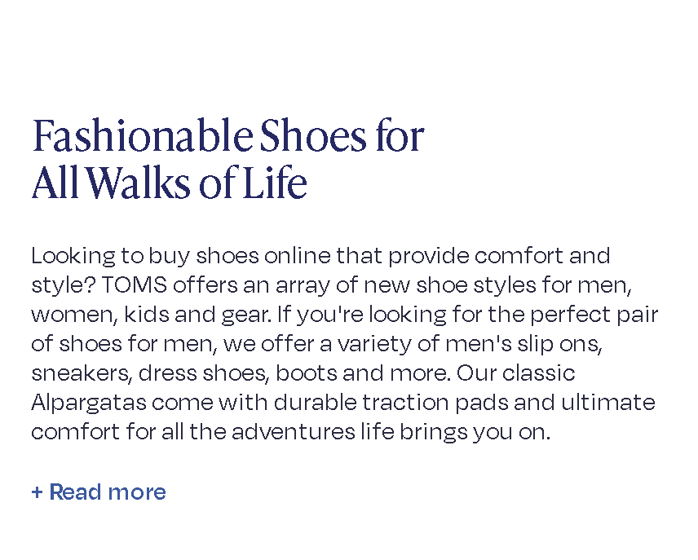Click the 'All Walks of Life' heading line
This screenshot has height=560, width=698.
pos(169,183)
